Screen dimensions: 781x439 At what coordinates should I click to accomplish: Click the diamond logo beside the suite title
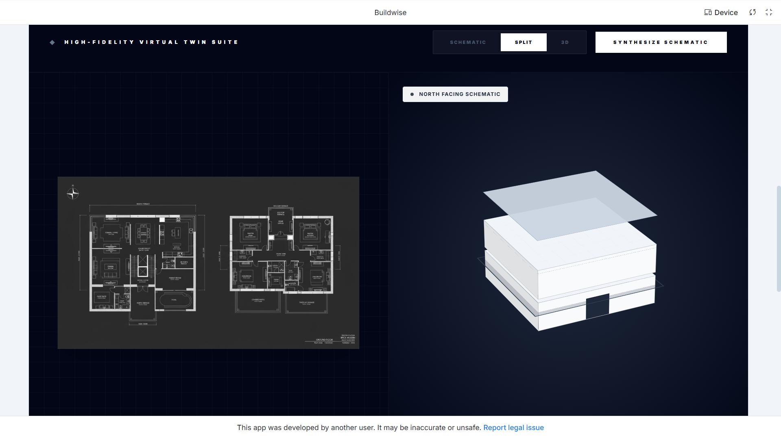click(x=52, y=42)
